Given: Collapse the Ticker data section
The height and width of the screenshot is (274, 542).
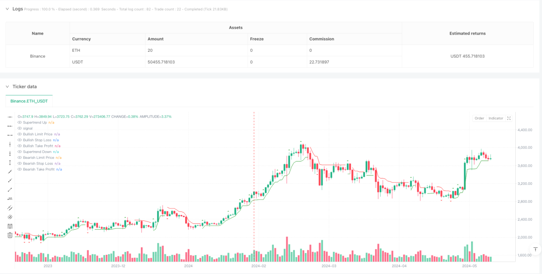Looking at the screenshot, I should [x=8, y=87].
